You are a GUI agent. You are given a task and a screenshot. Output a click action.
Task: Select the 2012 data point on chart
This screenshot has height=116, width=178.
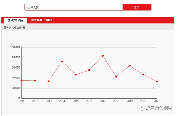[x=35, y=81]
